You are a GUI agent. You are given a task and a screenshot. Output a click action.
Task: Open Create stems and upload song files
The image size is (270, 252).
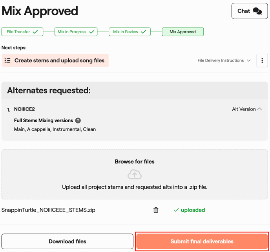59,61
